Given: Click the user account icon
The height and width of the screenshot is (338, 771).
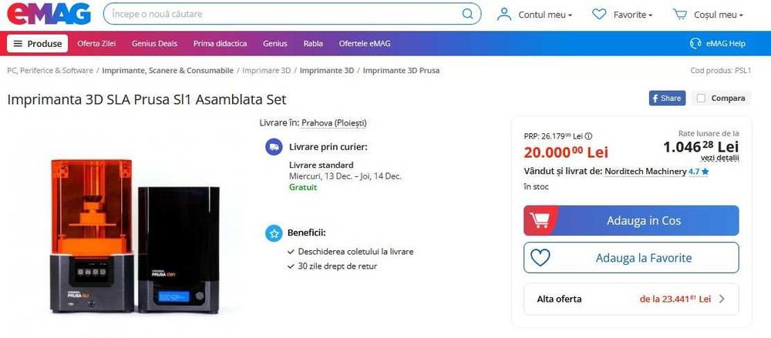Looking at the screenshot, I should click(x=504, y=15).
